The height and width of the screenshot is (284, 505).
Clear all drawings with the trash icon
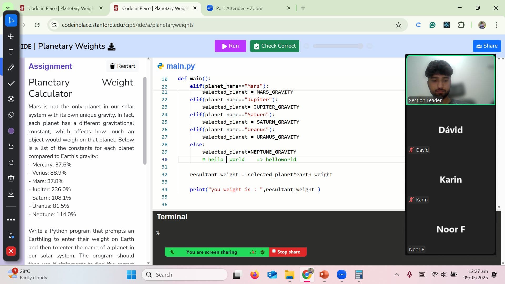tap(11, 178)
